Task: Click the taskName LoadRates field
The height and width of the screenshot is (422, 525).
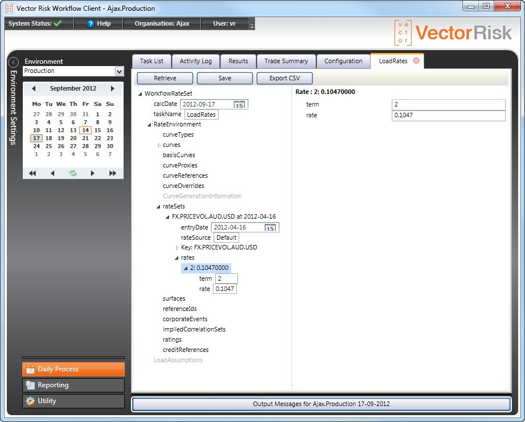Action: point(201,115)
